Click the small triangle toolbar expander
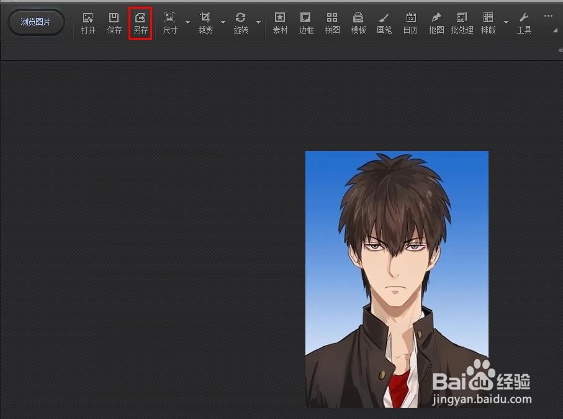Viewport: 563px width, 419px height. pyautogui.click(x=555, y=30)
